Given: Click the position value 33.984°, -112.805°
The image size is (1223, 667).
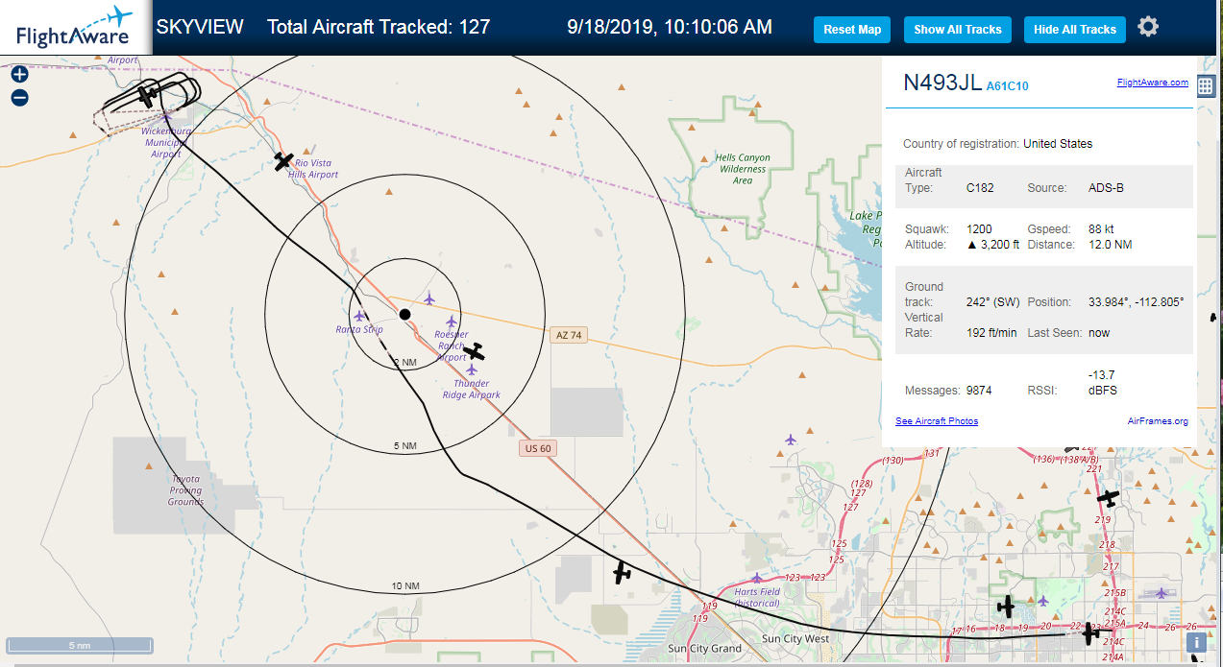Looking at the screenshot, I should [1136, 302].
